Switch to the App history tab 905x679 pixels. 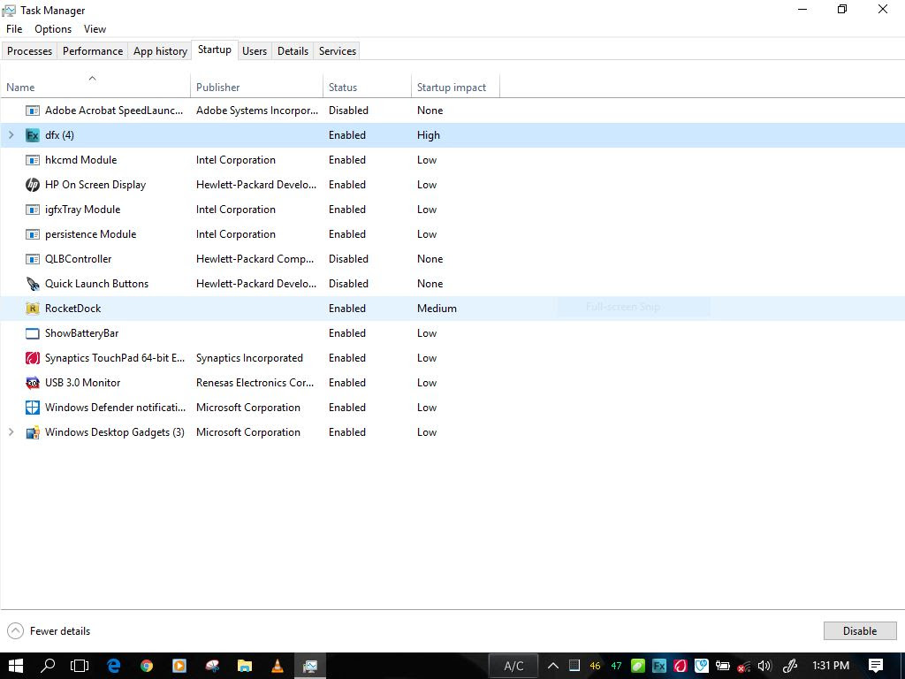[x=161, y=50]
